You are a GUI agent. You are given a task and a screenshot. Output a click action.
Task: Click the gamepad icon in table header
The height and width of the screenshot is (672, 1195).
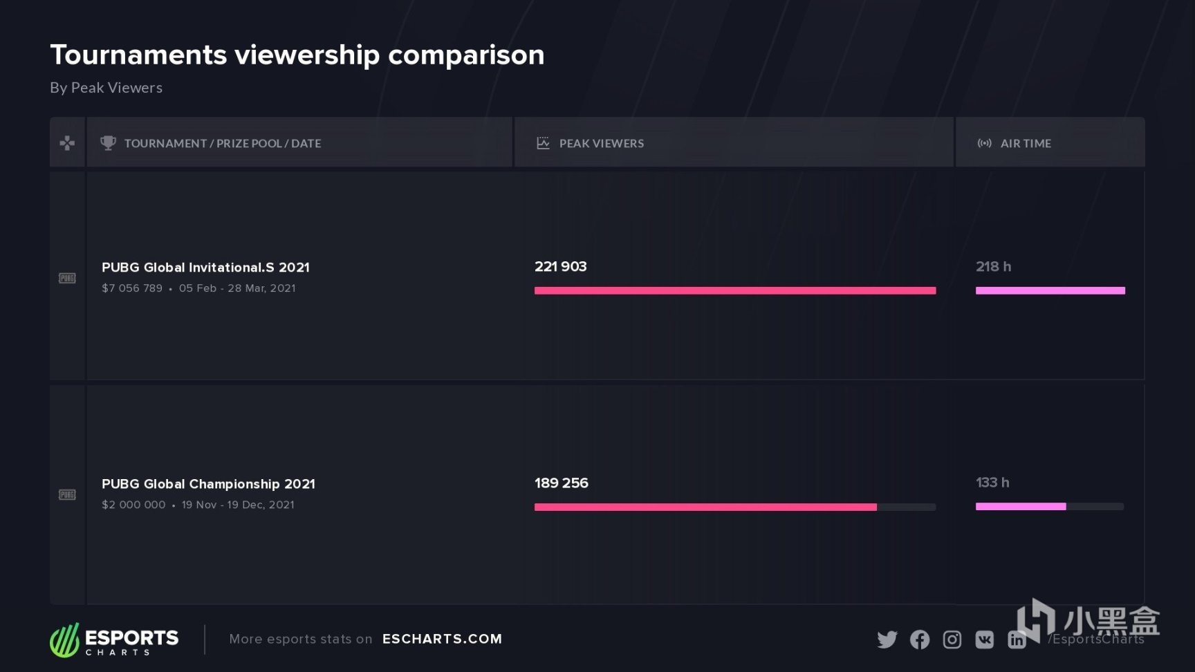(x=67, y=143)
